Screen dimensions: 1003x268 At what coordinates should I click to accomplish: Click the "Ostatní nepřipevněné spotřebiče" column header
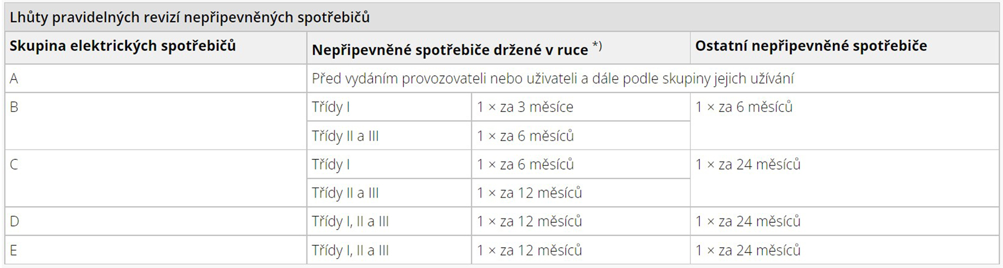pyautogui.click(x=811, y=46)
